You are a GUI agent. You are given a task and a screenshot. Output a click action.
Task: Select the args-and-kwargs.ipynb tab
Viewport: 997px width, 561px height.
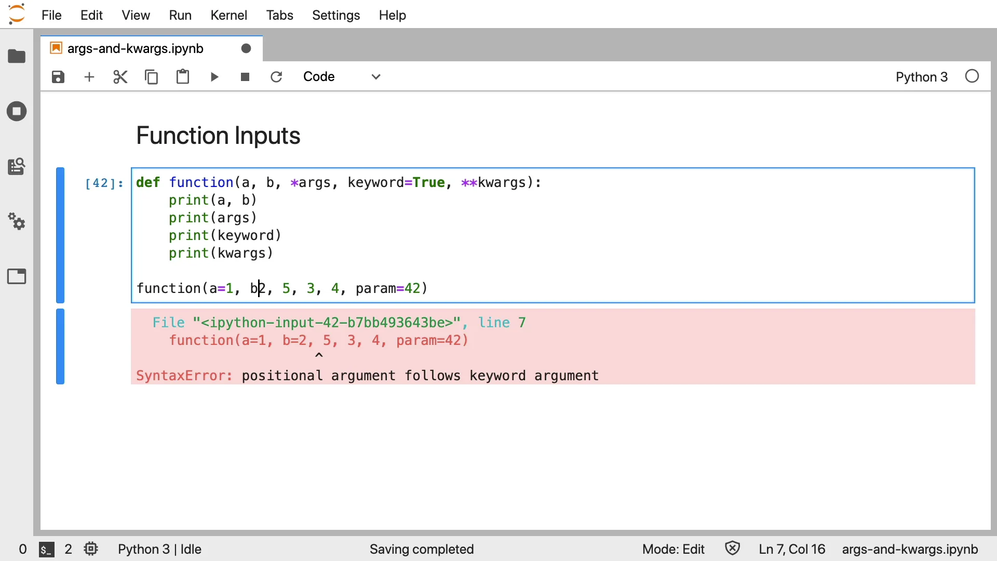(136, 48)
